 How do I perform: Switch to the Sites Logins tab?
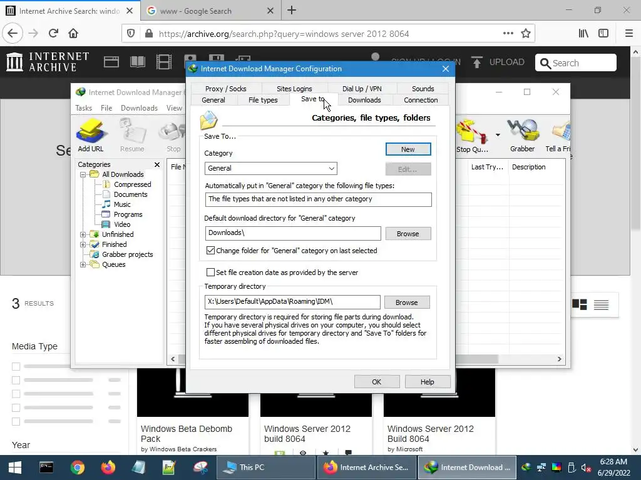click(294, 89)
